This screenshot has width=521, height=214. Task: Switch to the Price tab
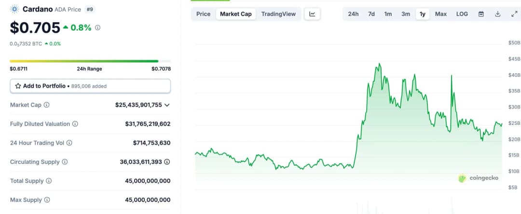[203, 14]
